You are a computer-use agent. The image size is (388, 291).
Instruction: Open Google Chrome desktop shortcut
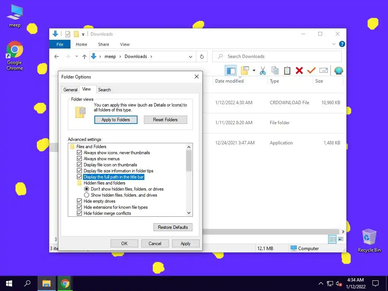(x=15, y=56)
